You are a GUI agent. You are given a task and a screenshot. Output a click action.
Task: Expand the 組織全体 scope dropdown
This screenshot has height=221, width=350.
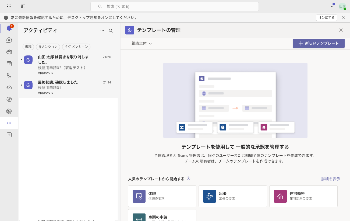[142, 43]
